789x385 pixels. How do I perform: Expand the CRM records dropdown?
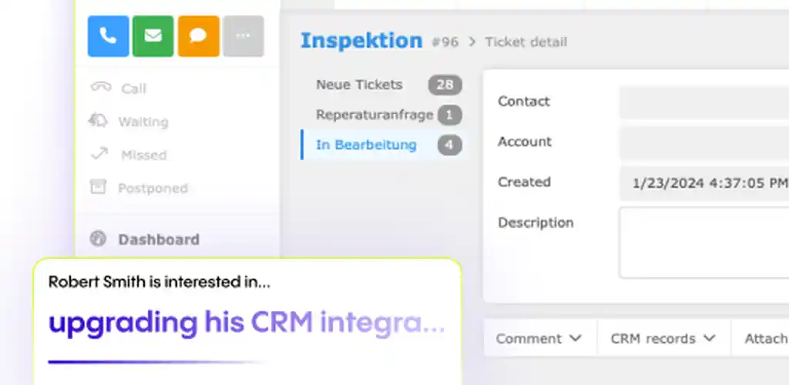[x=663, y=338]
